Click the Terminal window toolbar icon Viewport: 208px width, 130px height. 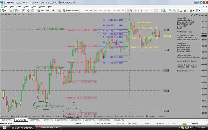click(x=33, y=11)
